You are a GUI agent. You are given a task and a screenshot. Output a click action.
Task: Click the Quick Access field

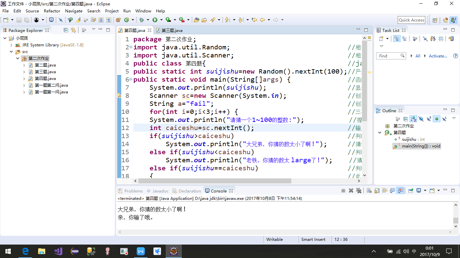click(x=411, y=20)
